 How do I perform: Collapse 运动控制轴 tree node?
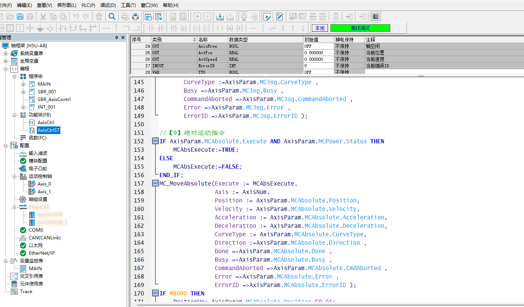pos(15,176)
